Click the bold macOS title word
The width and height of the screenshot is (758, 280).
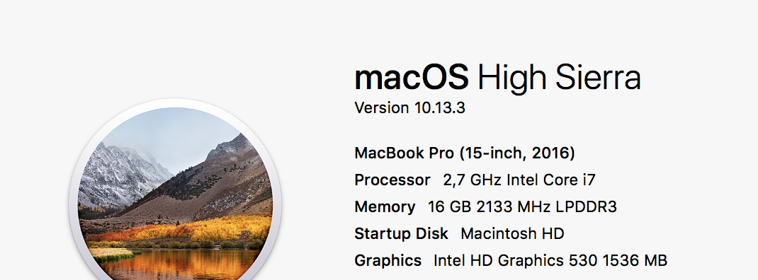click(x=412, y=77)
